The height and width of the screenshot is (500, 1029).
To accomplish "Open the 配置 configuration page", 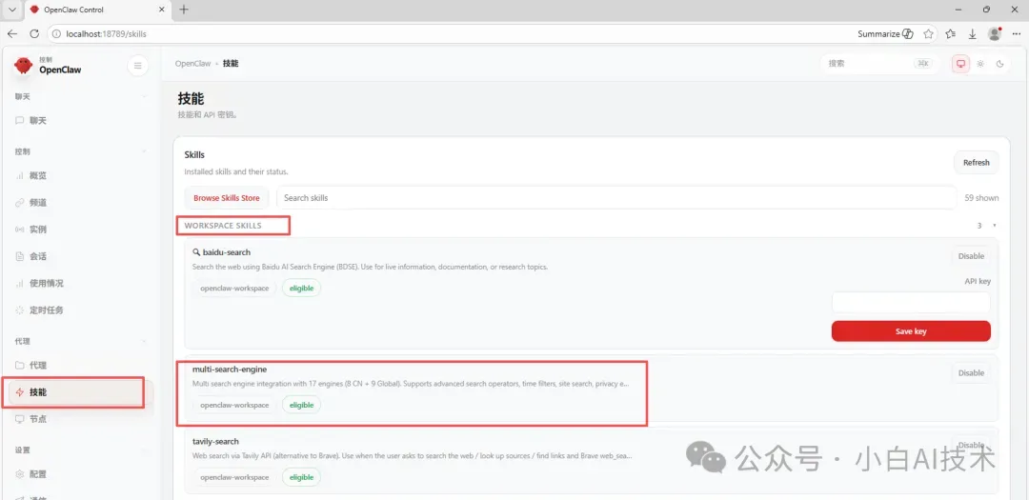I will point(80,473).
